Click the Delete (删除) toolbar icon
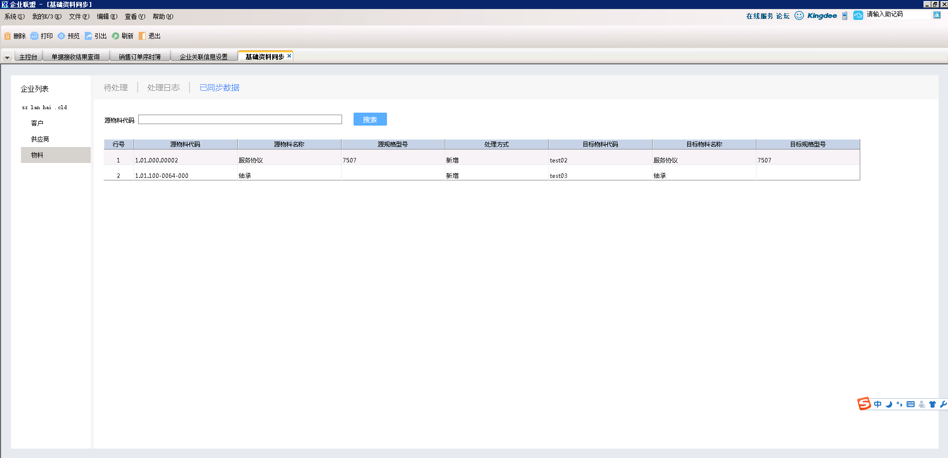Viewport: 948px width, 458px height. tap(7, 36)
